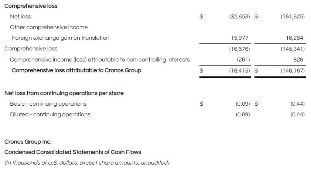Click Net loss from continuing operations per share heading

pyautogui.click(x=64, y=93)
